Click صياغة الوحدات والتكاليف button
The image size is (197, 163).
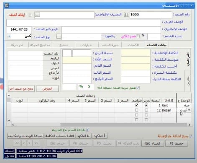tap(25, 136)
